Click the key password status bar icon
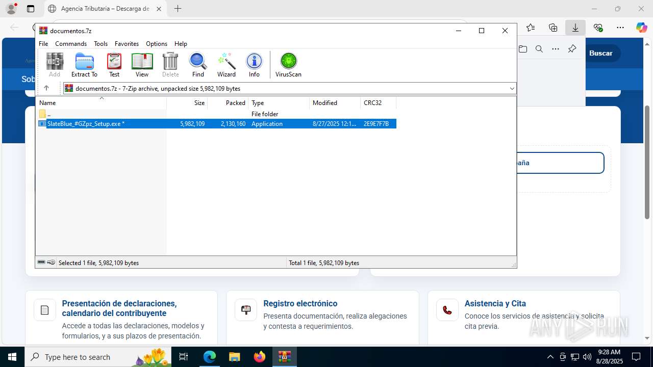Image resolution: width=653 pixels, height=367 pixels. [x=51, y=263]
